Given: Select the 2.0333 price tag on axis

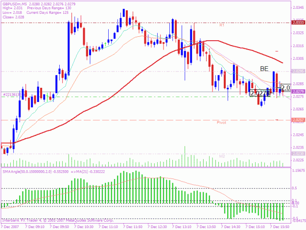Looking at the screenshot, I should (298, 23).
